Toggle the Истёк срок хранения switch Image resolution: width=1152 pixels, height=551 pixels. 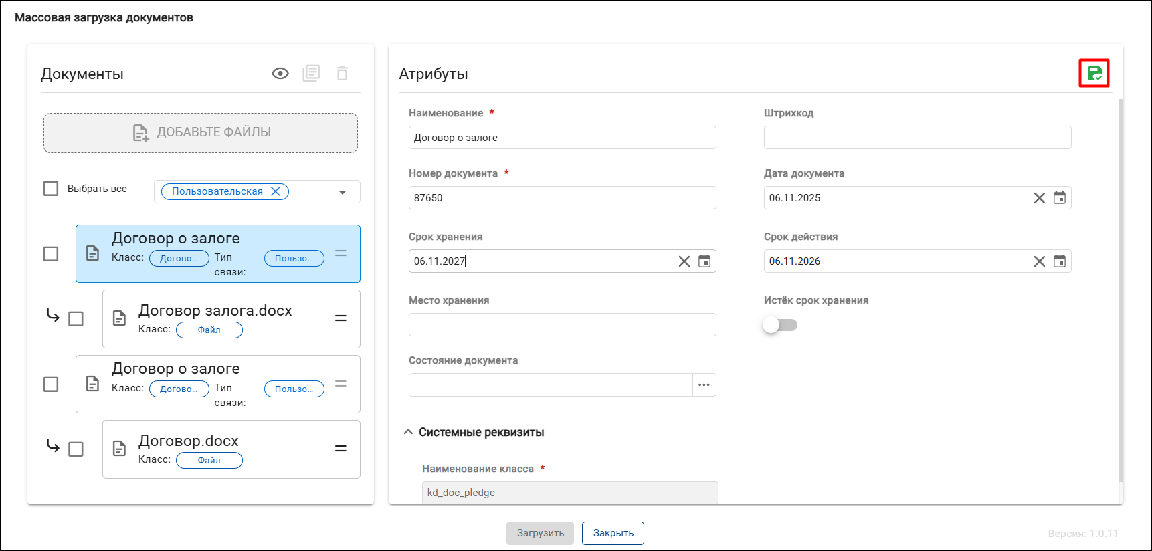pyautogui.click(x=780, y=325)
